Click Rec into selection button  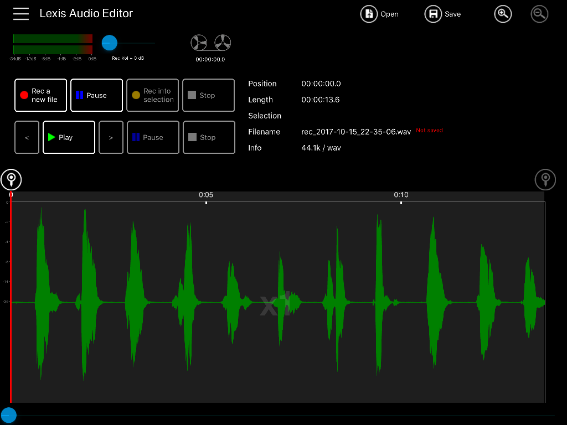click(x=153, y=95)
